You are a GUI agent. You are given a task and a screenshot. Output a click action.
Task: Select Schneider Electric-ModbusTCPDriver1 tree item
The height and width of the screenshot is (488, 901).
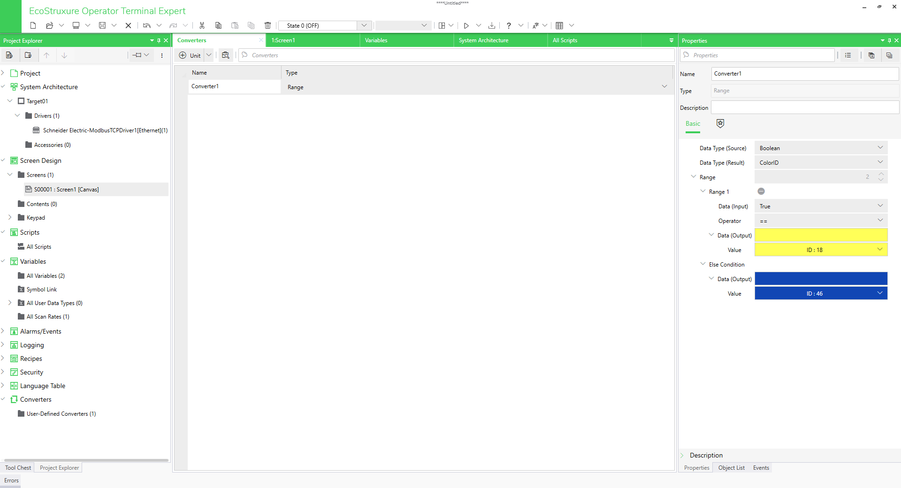pyautogui.click(x=105, y=130)
